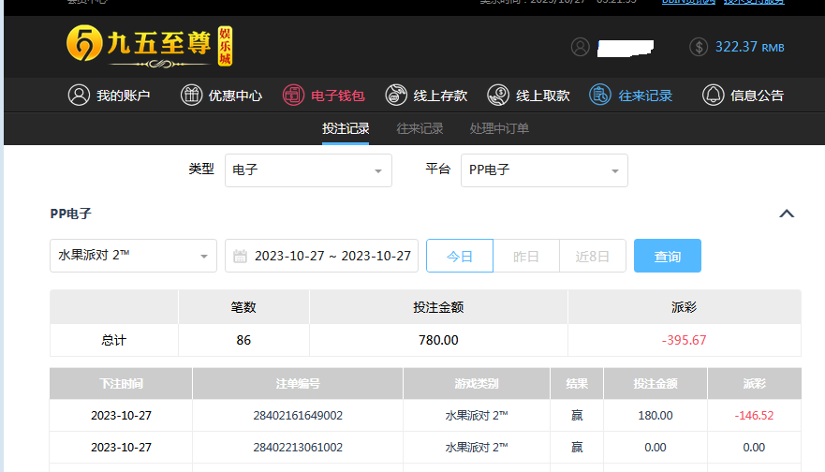Screen dimensions: 825x472
Task: Click the total bet amount 780.00
Action: tap(438, 340)
